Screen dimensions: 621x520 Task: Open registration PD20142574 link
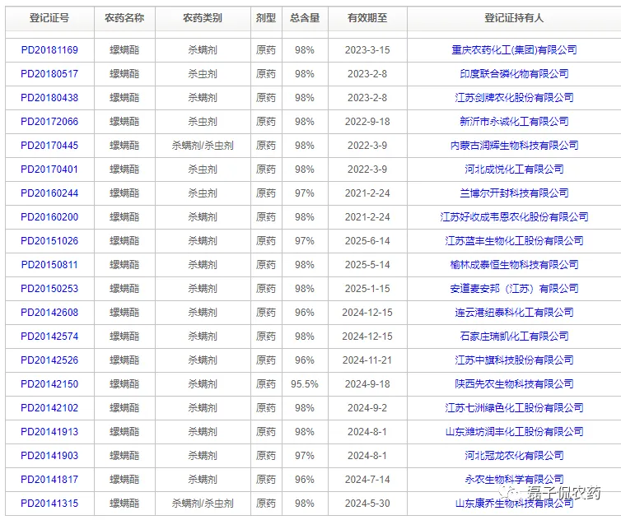49,337
